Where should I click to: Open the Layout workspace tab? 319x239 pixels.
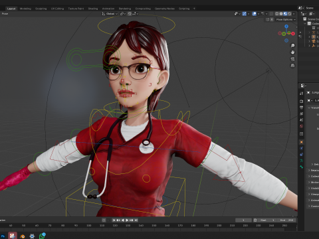(11, 9)
